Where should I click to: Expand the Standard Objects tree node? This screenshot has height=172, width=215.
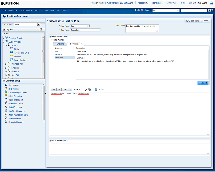pyautogui.click(x=3, y=38)
